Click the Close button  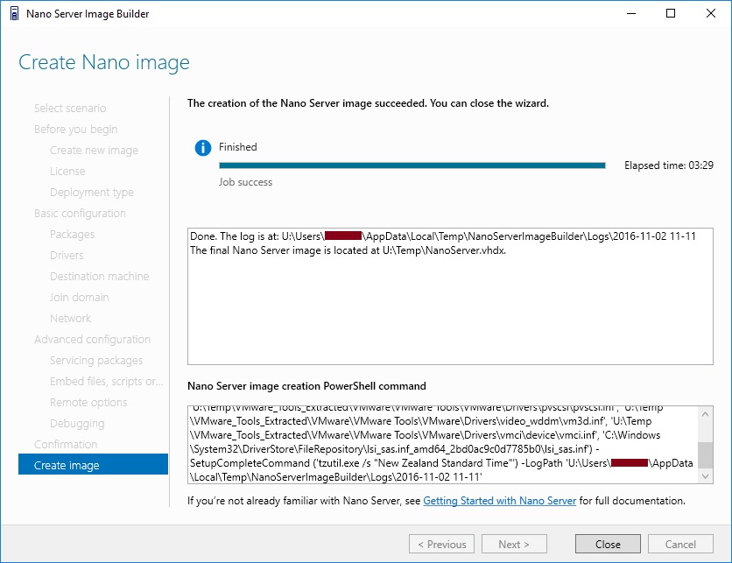coord(608,544)
